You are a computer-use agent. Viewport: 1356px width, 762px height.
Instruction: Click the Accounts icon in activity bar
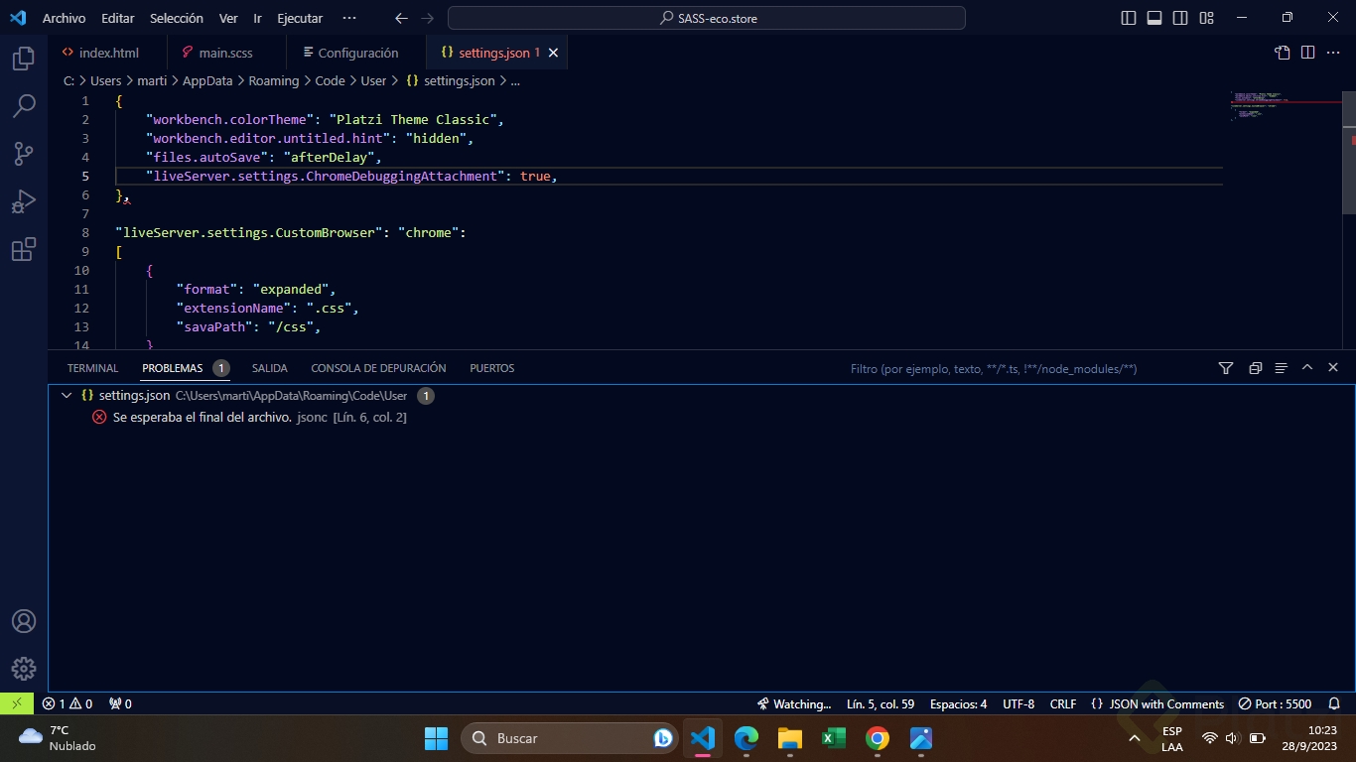pyautogui.click(x=24, y=621)
